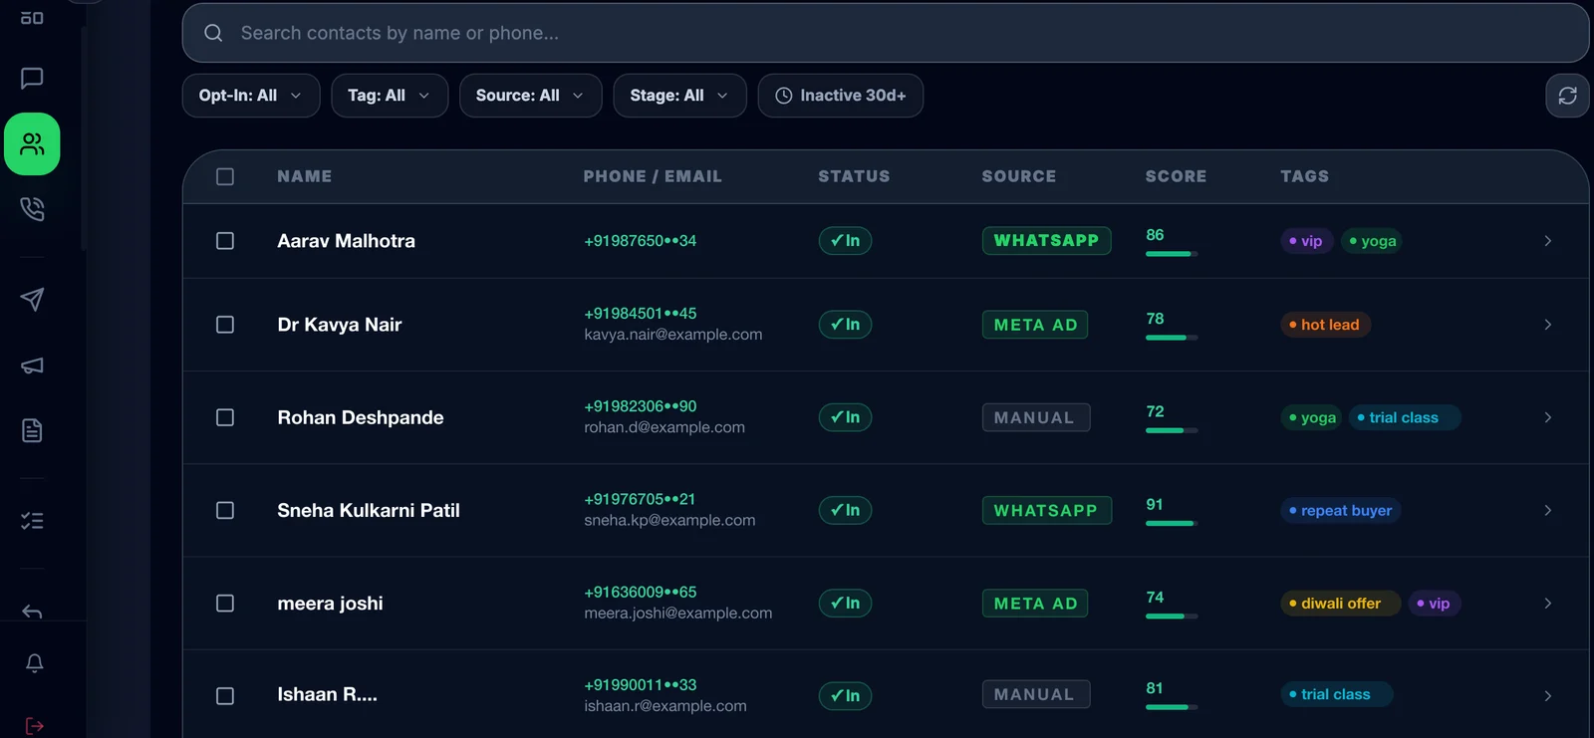Click email kavya.nair@example.com
1594x738 pixels.
tap(673, 335)
